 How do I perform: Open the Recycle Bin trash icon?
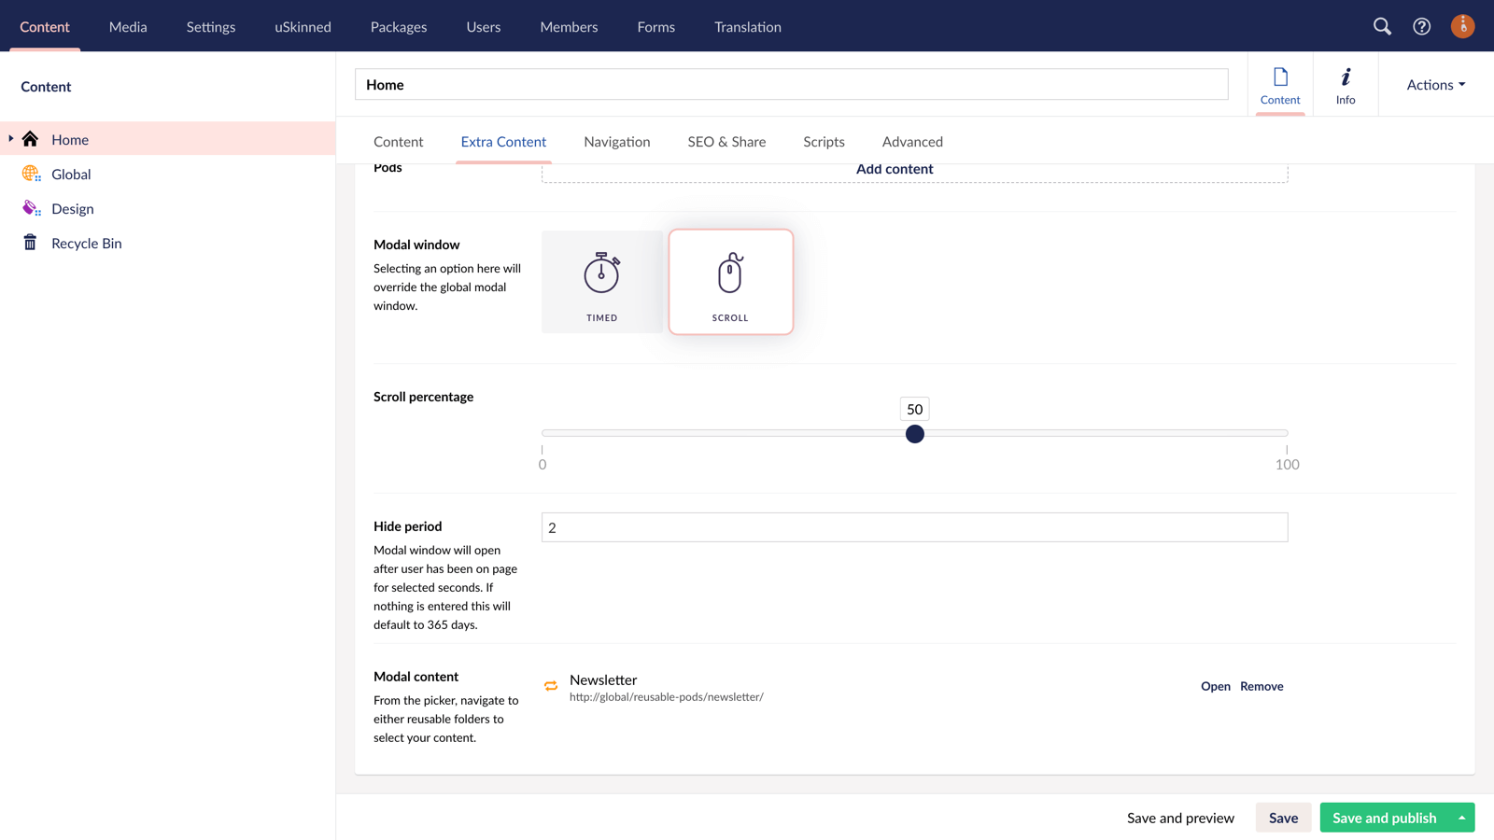(30, 243)
